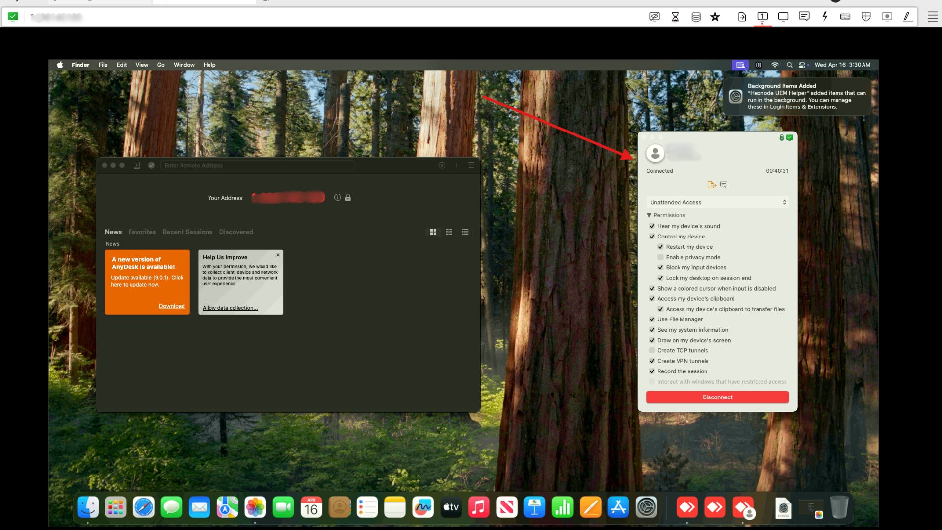Open the hamburger menu at top right
The image size is (942, 530).
point(933,17)
